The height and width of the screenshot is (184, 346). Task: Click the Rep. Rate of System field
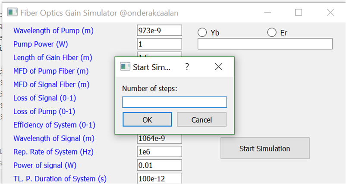[x=159, y=152]
